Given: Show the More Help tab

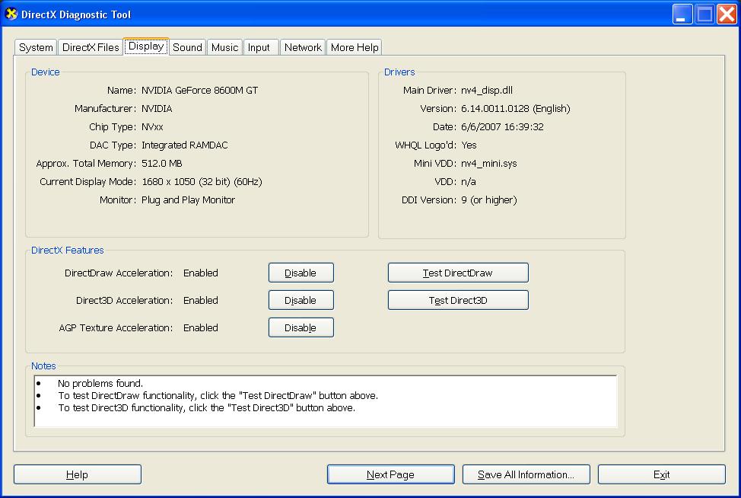Looking at the screenshot, I should point(355,47).
